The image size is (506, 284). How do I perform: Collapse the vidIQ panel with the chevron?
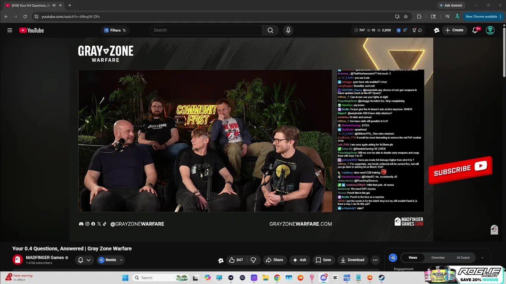(x=482, y=258)
